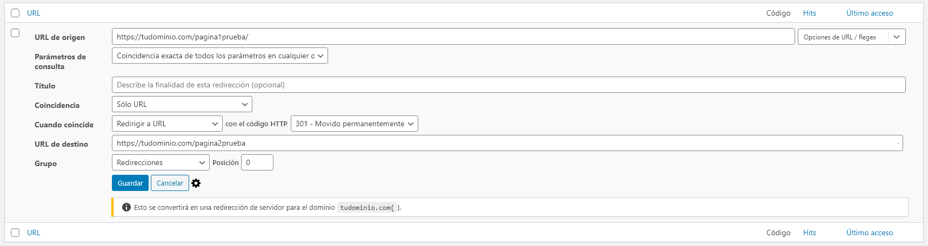Open Opciones de URL / Regex dropdown
The width and height of the screenshot is (928, 246).
(x=851, y=37)
